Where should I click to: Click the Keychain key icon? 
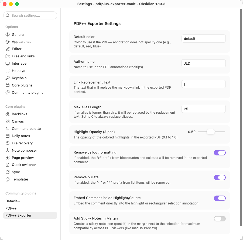(8, 78)
